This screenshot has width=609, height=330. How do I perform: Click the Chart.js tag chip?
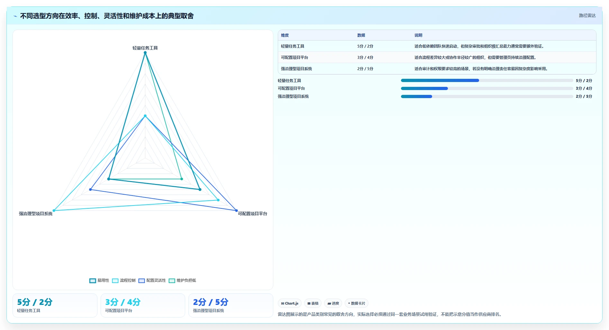(290, 303)
